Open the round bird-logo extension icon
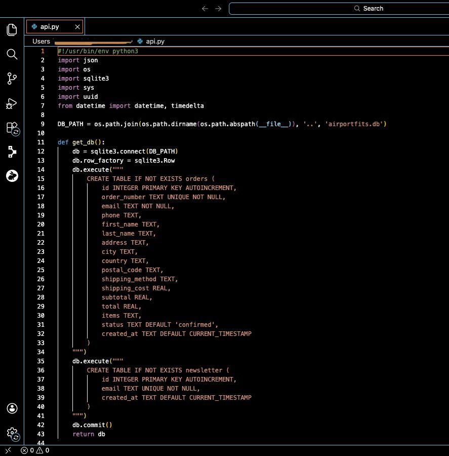This screenshot has width=449, height=456. coord(12,176)
